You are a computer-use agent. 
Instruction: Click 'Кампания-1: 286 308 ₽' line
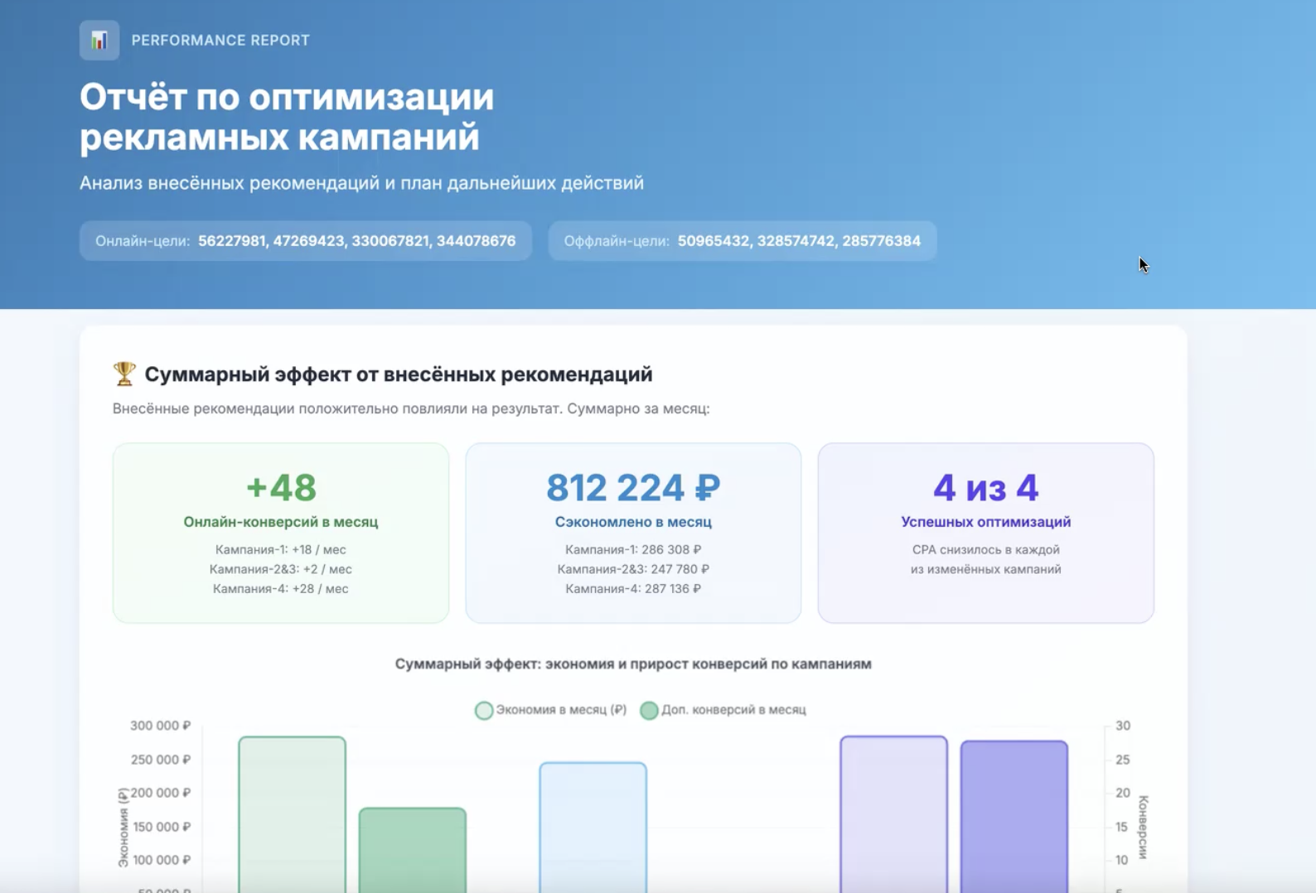pos(633,549)
